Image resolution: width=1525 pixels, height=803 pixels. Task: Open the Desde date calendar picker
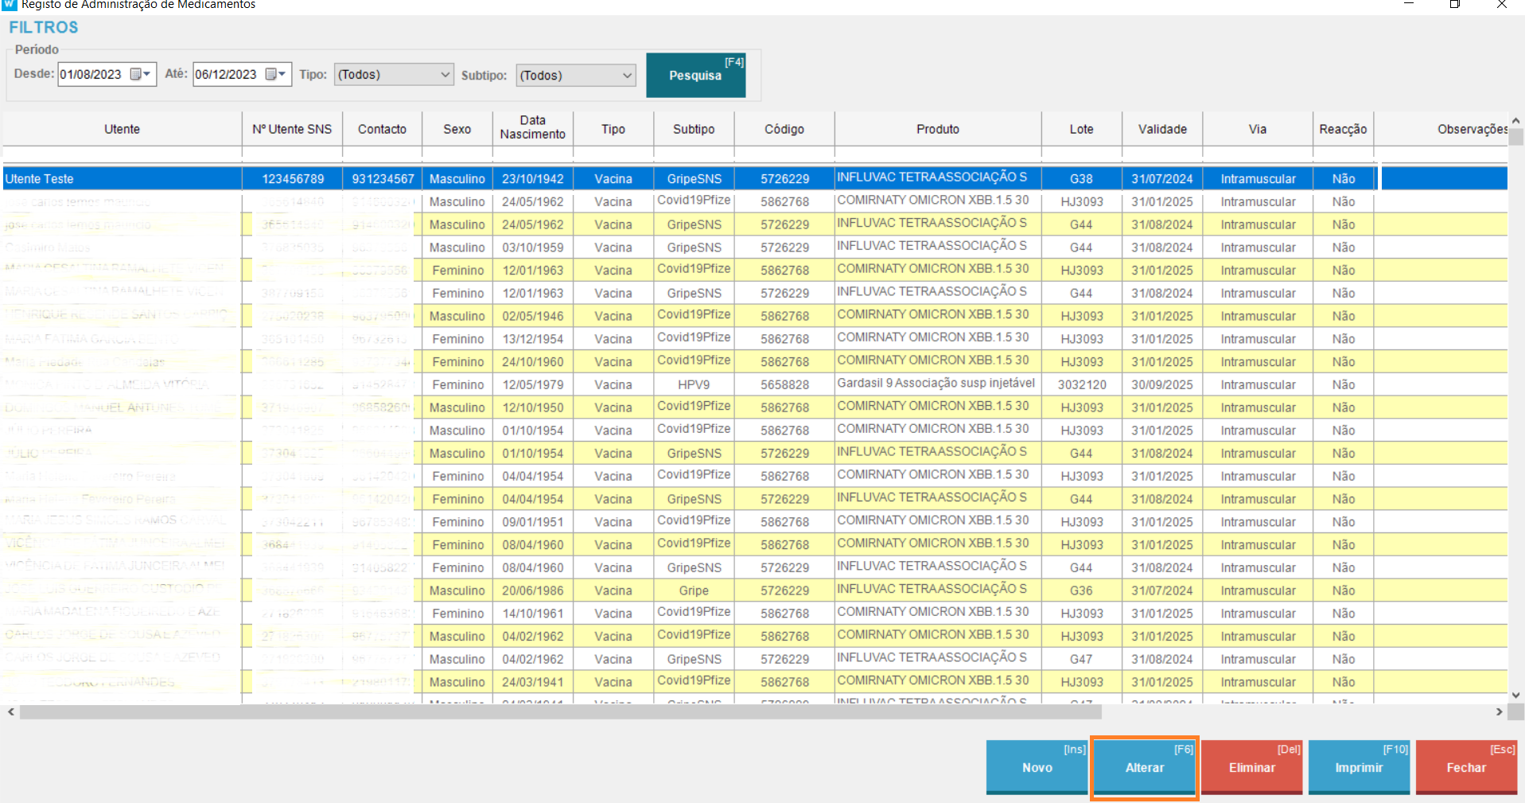click(141, 74)
